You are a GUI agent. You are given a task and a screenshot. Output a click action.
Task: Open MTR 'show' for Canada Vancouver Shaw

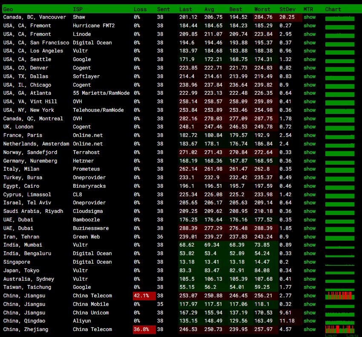coord(310,17)
